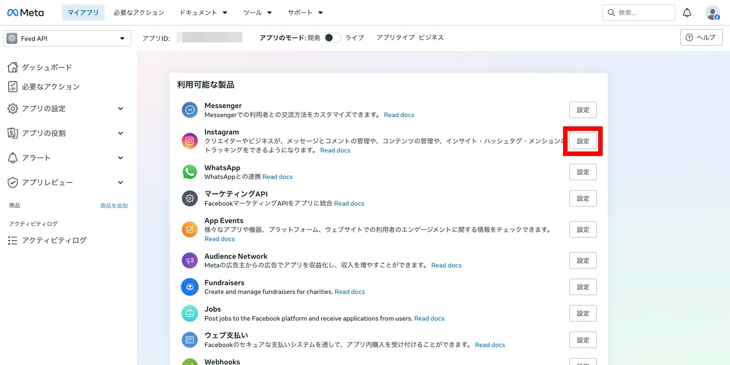Click the 商品を追加 link

coord(114,206)
